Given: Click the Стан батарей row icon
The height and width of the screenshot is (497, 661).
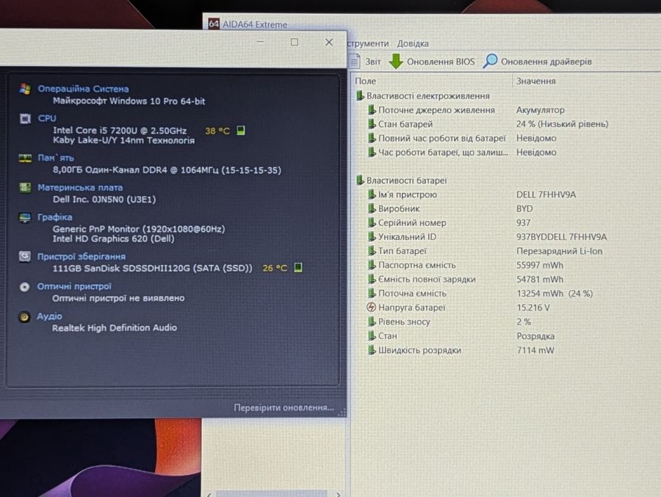Looking at the screenshot, I should (372, 124).
